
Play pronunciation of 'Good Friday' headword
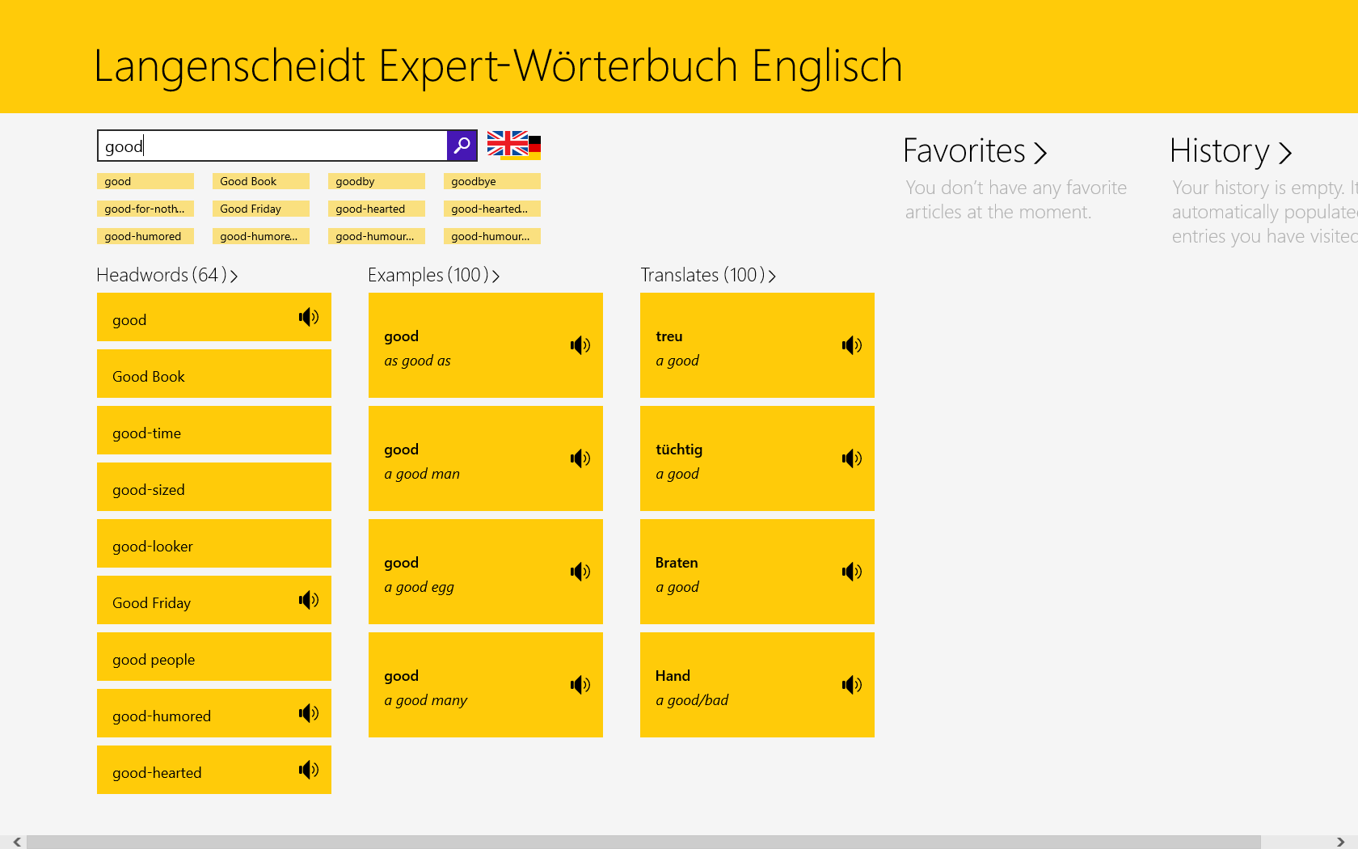[308, 600]
